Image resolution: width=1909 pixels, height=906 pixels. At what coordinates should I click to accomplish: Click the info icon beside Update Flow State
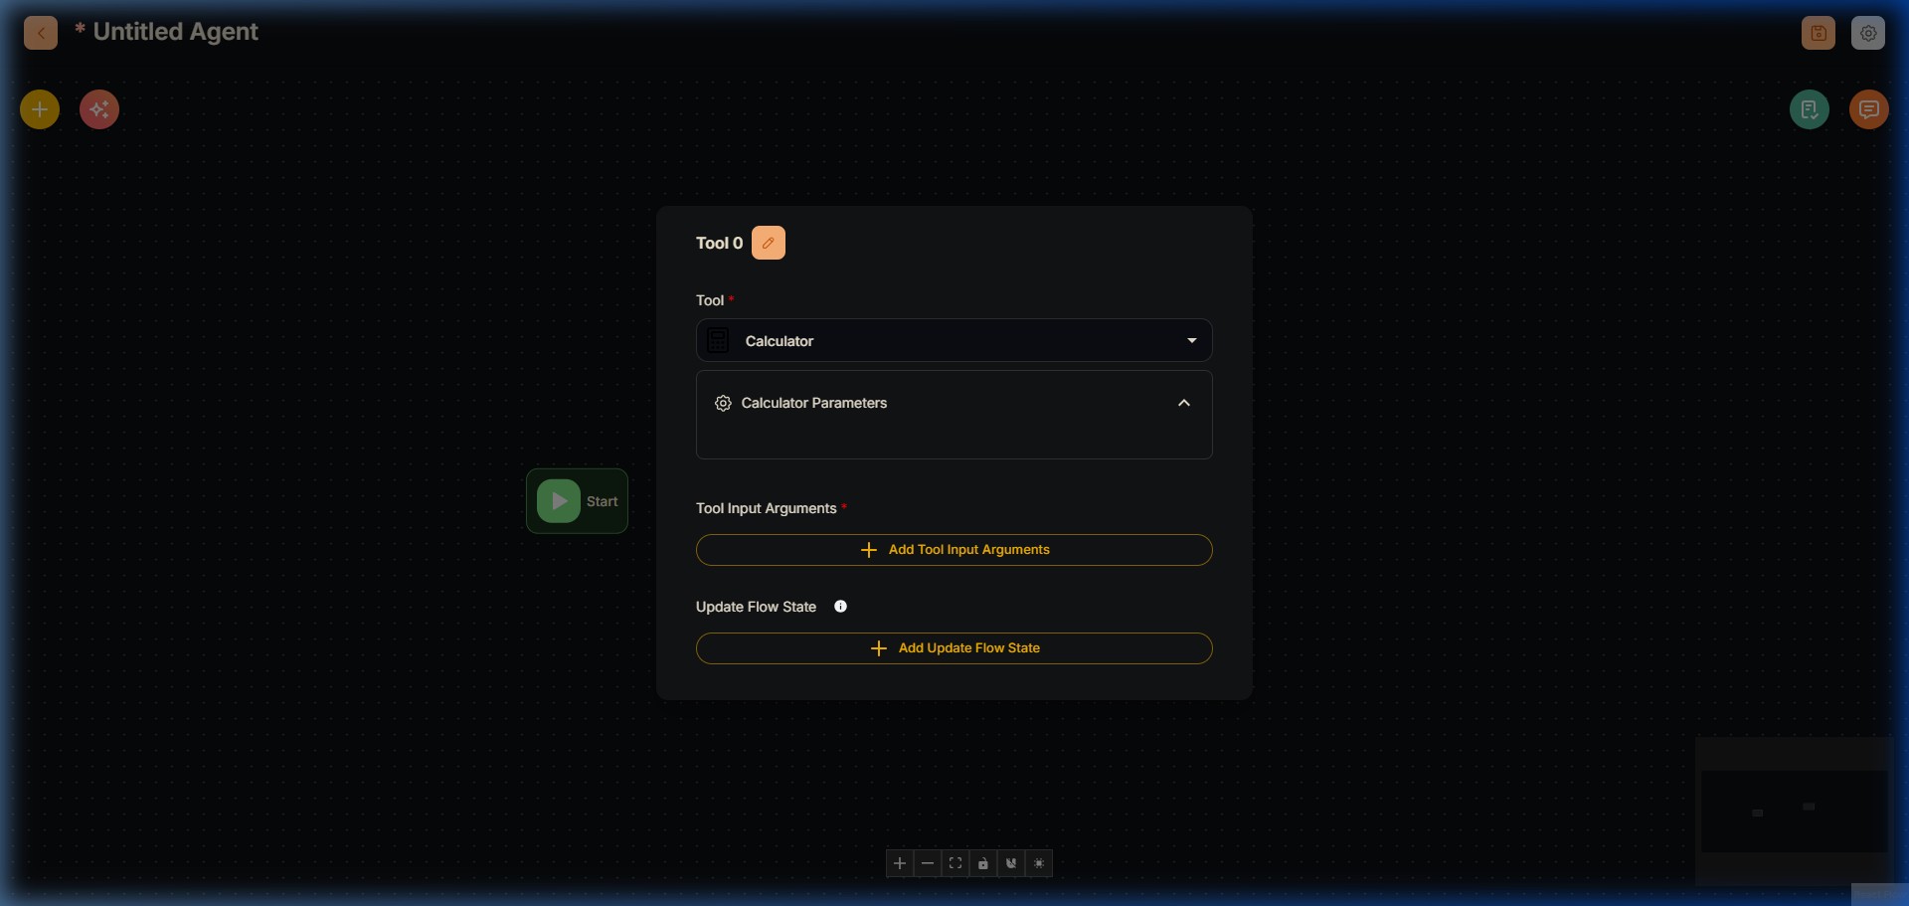[x=840, y=606]
